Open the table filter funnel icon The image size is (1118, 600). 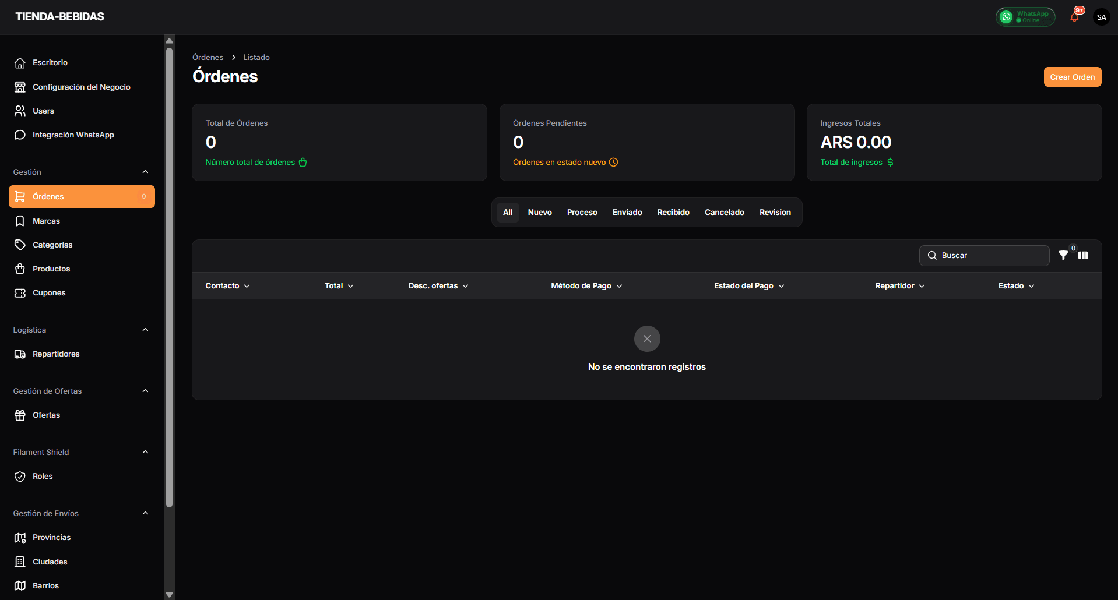click(x=1063, y=256)
